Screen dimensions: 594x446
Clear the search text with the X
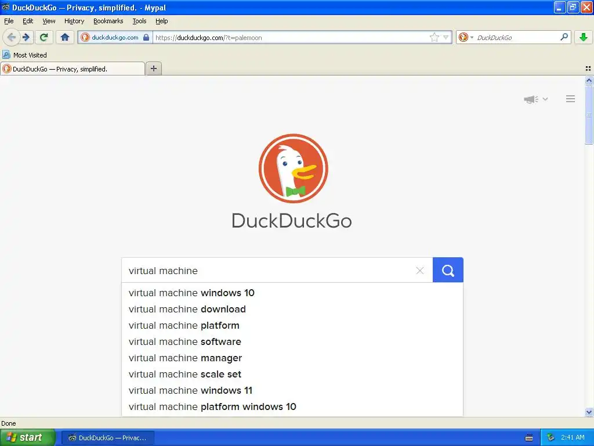click(420, 271)
